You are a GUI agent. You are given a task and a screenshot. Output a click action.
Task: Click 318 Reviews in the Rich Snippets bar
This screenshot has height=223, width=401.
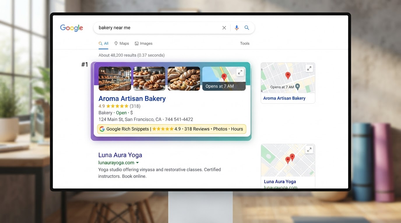coord(197,129)
